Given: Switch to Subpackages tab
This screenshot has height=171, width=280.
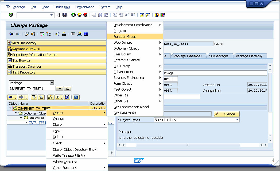Looking at the screenshot, I should click(x=219, y=56).
